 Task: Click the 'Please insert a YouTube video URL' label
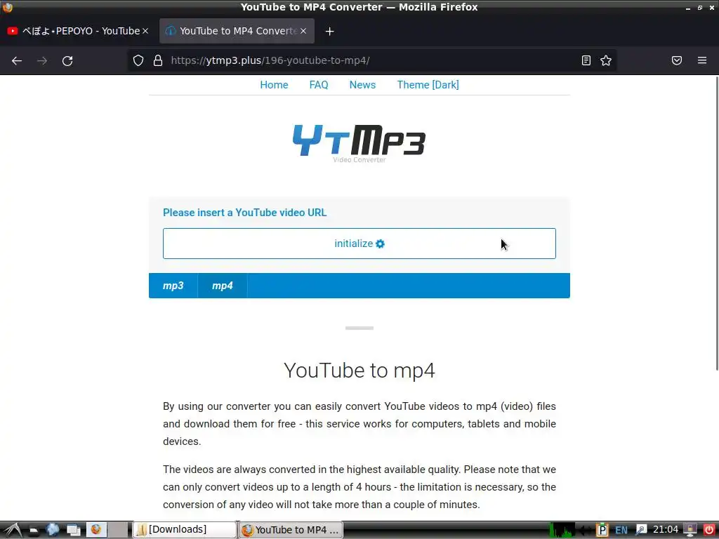[245, 213]
